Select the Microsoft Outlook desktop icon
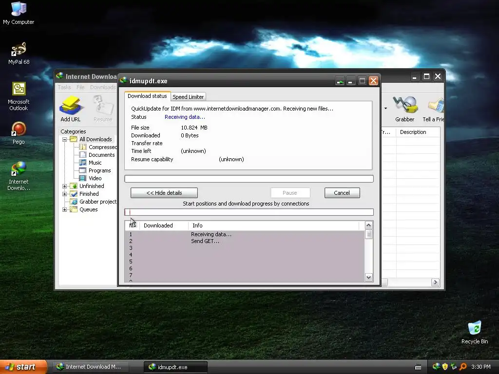Screen dimensions: 499x374 point(19,96)
